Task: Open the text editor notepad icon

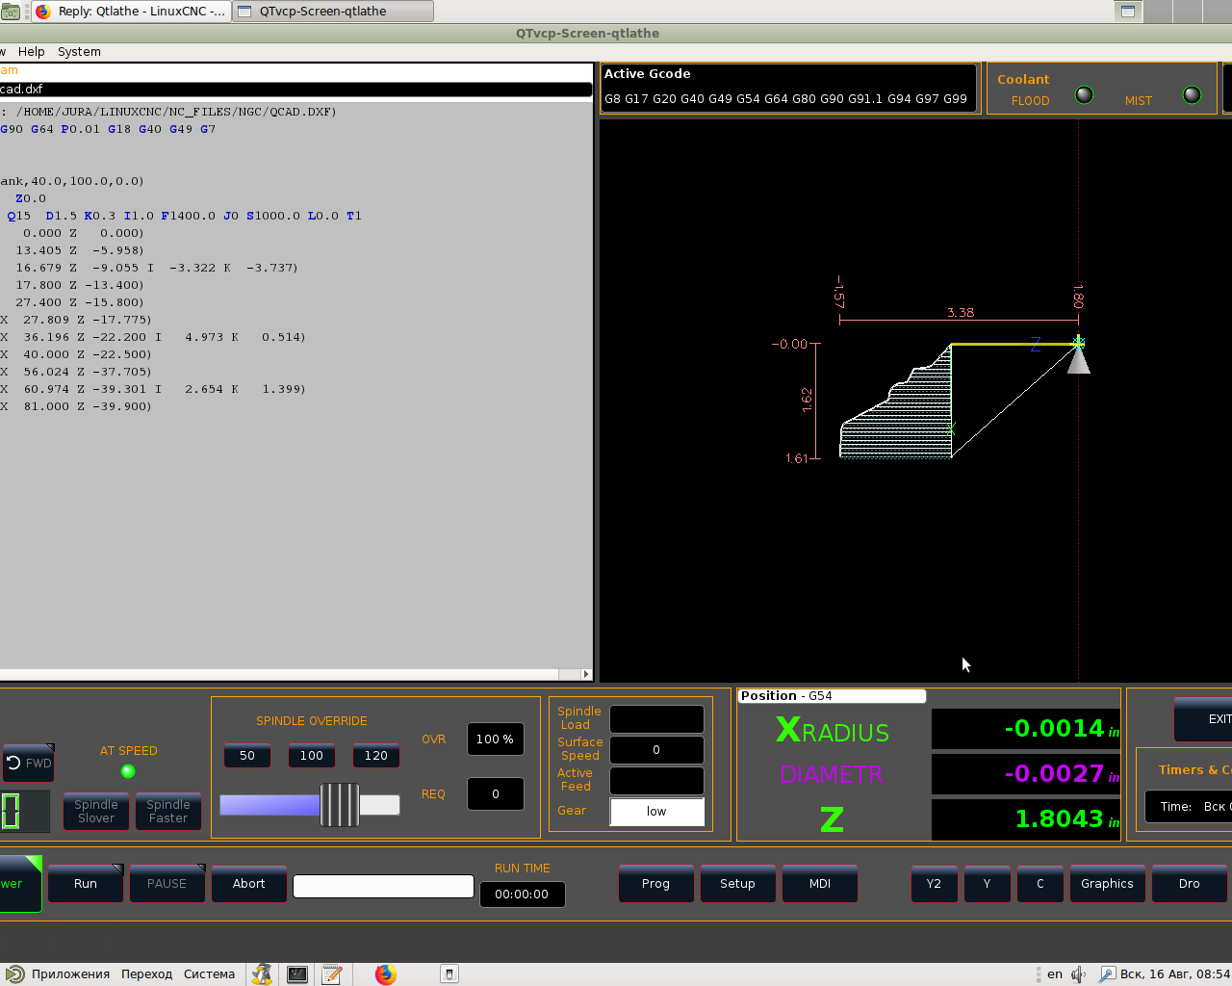Action: (x=332, y=974)
